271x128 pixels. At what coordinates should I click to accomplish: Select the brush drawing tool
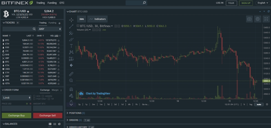coord(71,40)
